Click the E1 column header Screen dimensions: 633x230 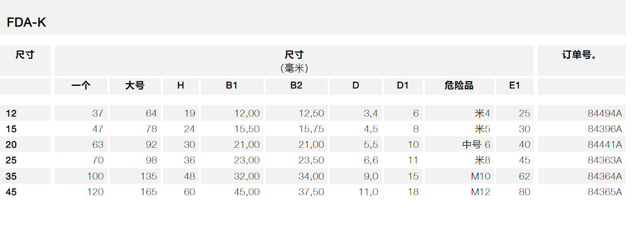click(515, 86)
